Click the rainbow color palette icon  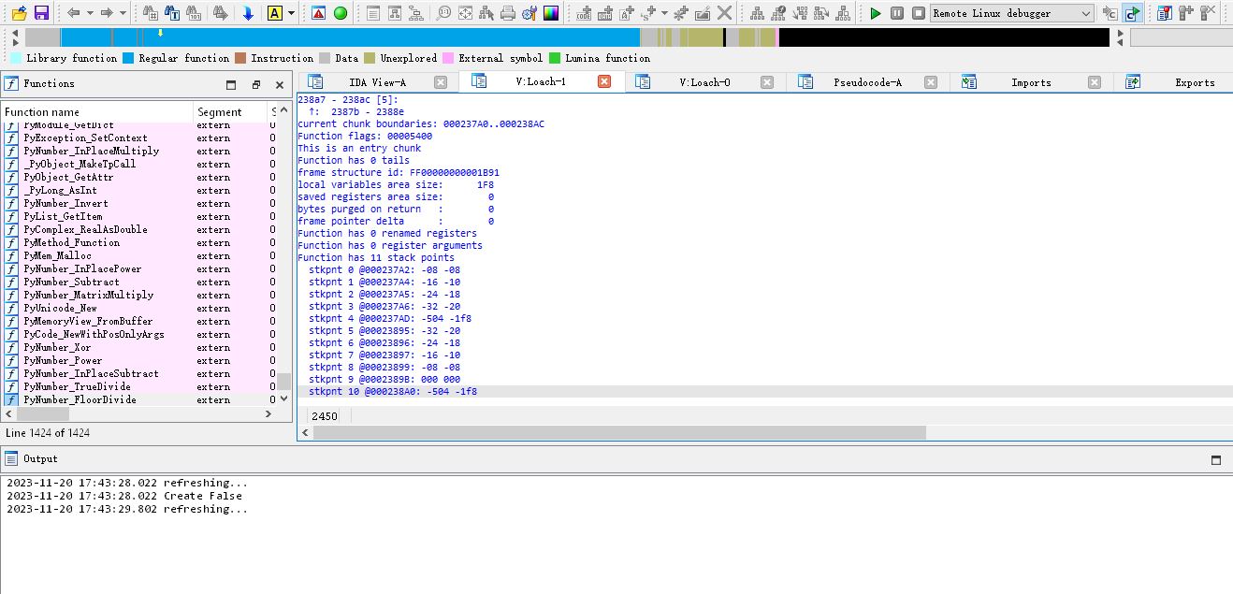pyautogui.click(x=551, y=13)
